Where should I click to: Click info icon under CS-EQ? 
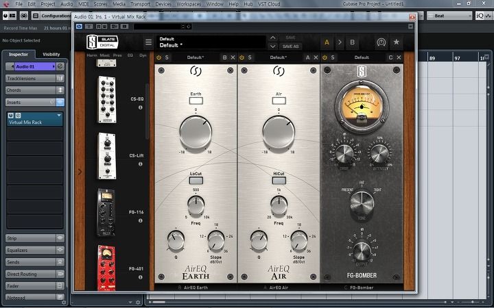pos(140,107)
